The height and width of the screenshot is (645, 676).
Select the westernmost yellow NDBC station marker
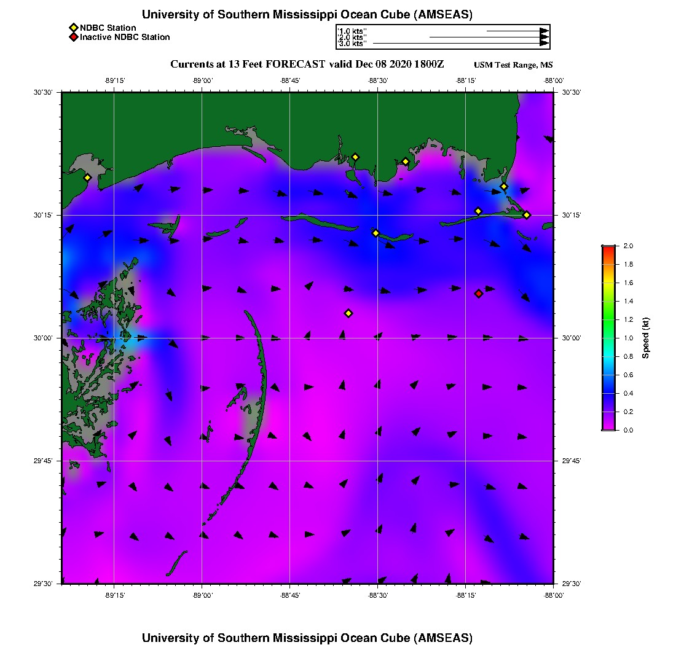pyautogui.click(x=87, y=178)
